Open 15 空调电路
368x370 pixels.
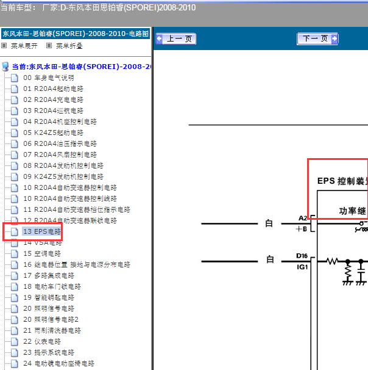click(42, 253)
